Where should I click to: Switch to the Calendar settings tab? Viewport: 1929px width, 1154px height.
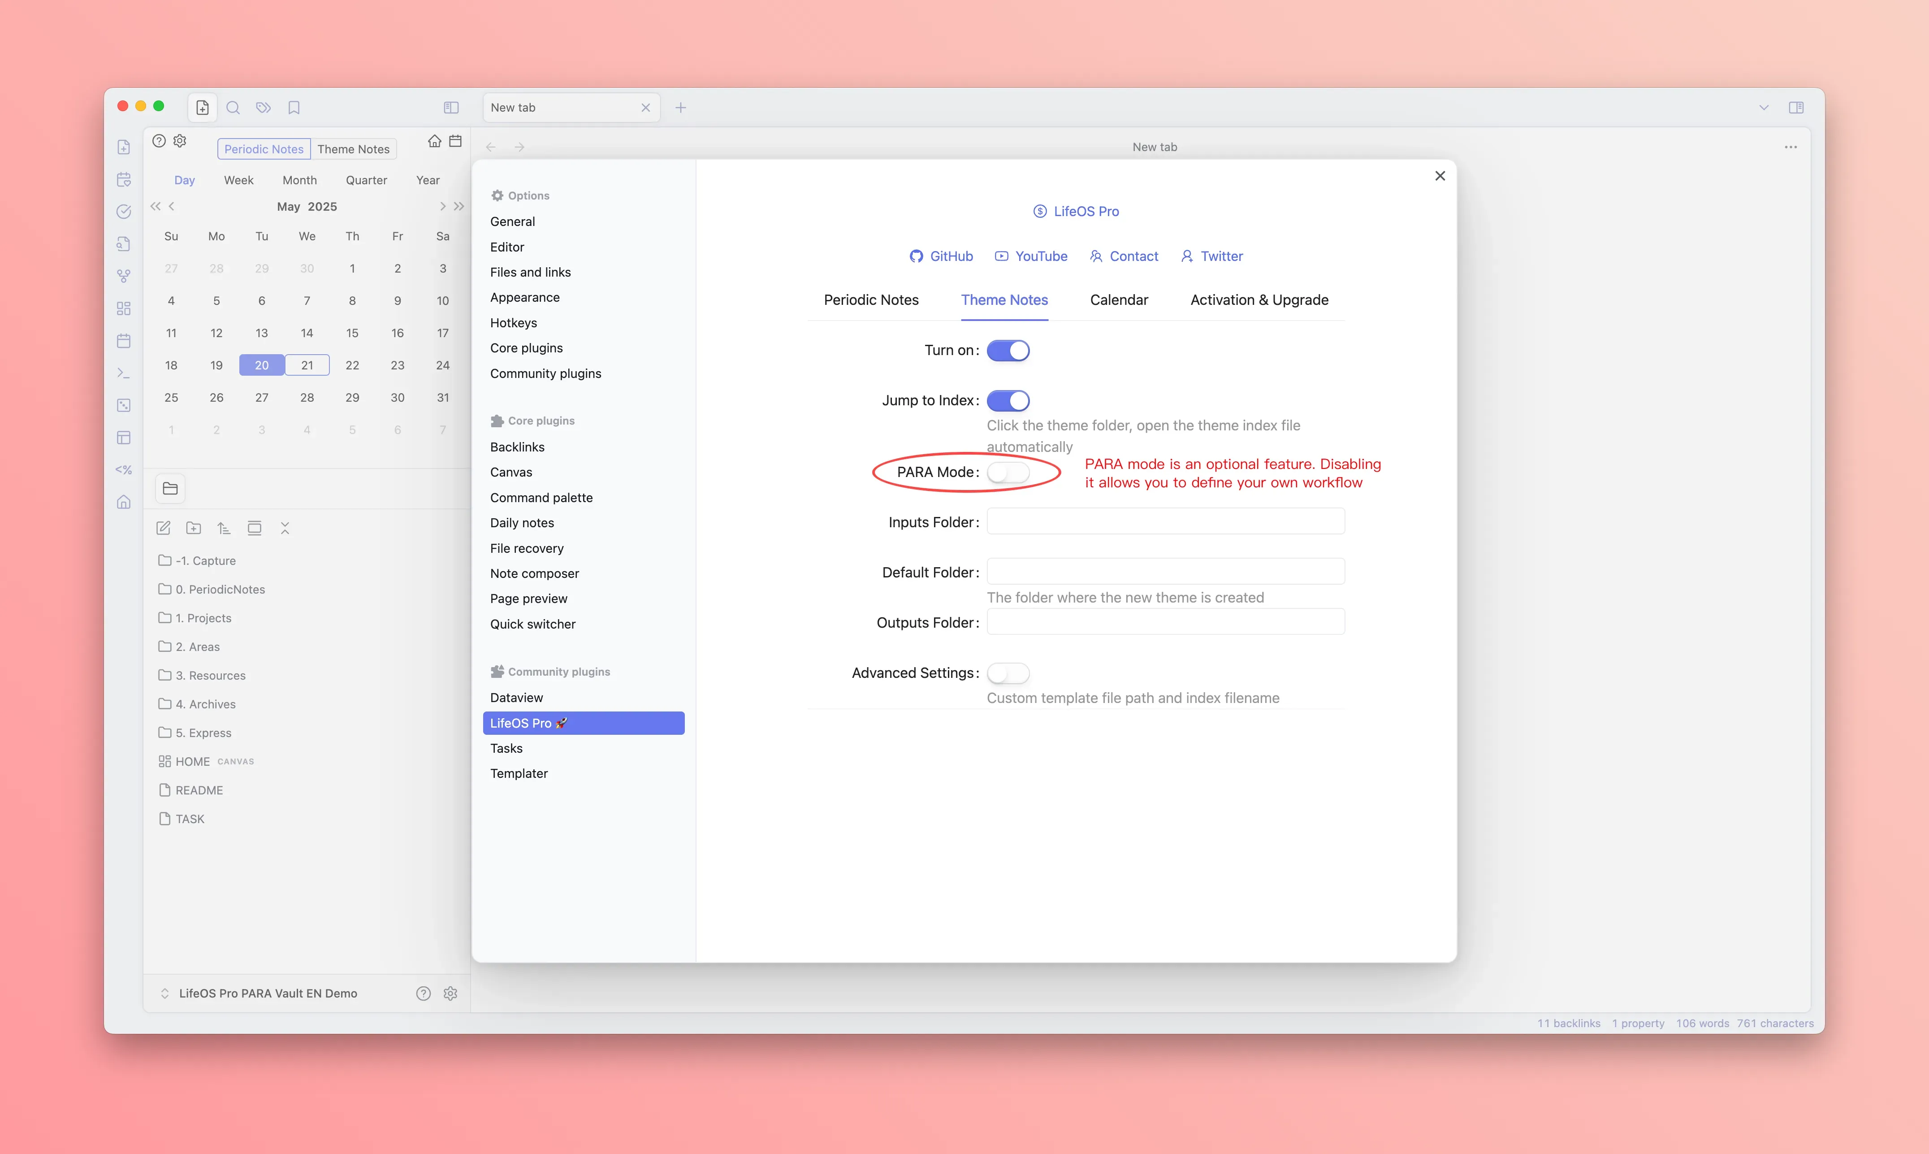(x=1118, y=300)
